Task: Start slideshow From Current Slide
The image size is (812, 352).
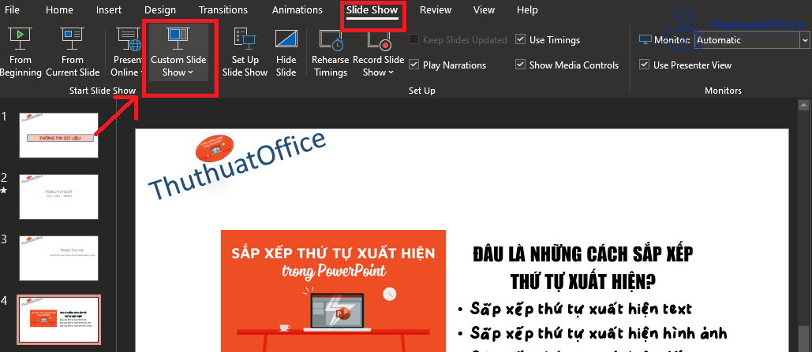Action: point(73,53)
